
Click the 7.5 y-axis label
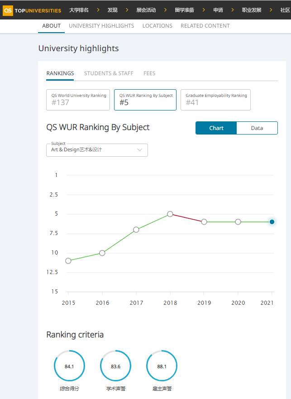point(54,233)
